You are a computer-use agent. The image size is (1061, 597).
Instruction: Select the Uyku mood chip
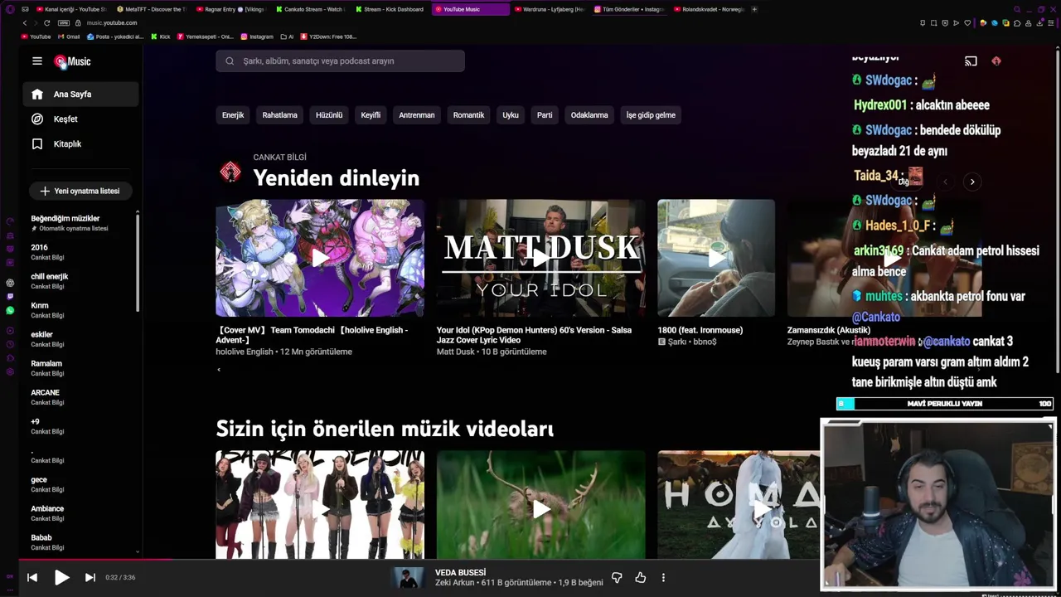(x=511, y=115)
